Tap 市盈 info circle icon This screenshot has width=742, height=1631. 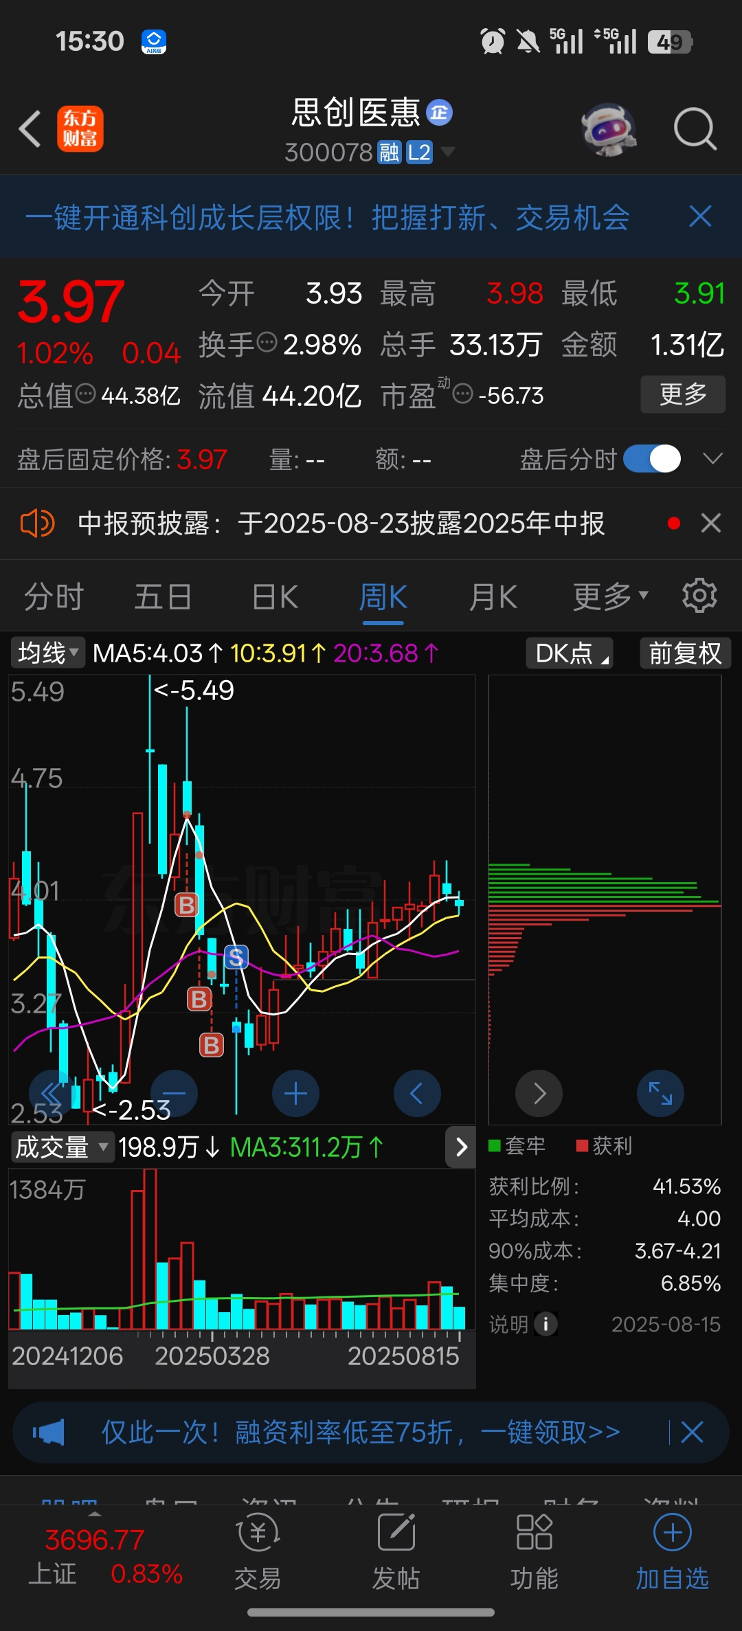463,394
